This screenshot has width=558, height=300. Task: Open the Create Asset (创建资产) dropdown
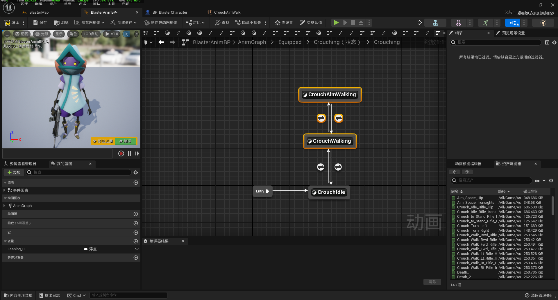tap(124, 23)
